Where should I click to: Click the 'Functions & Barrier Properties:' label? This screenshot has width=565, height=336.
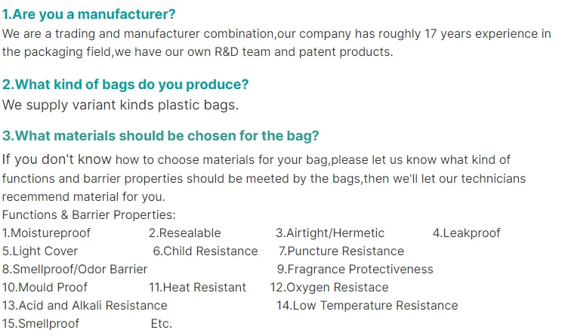pos(89,214)
